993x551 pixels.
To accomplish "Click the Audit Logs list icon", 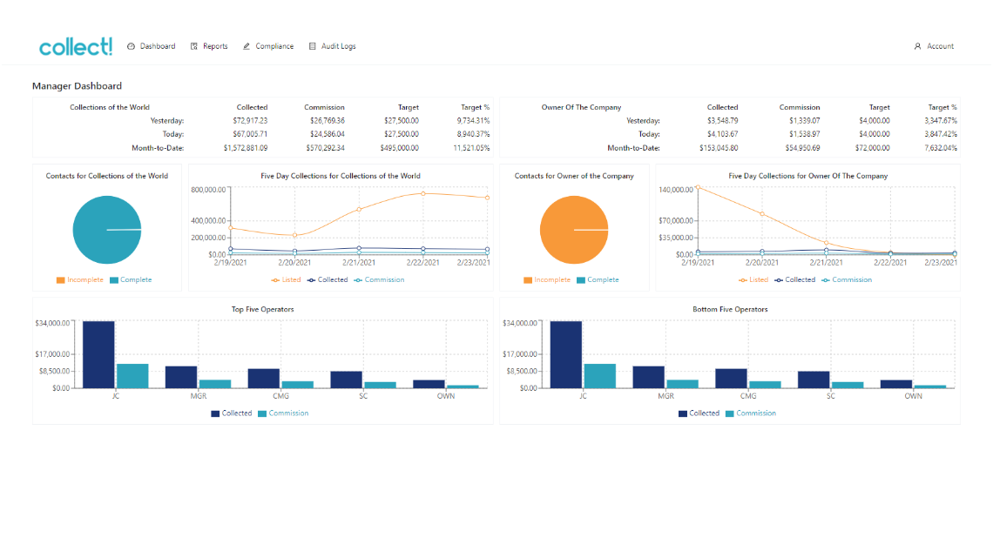I will (313, 46).
